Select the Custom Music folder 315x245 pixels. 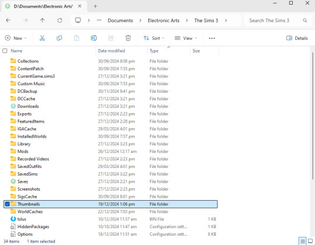tap(31, 83)
